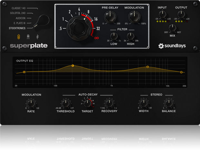
Task: Click the large decay time knob
Action: pyautogui.click(x=79, y=28)
